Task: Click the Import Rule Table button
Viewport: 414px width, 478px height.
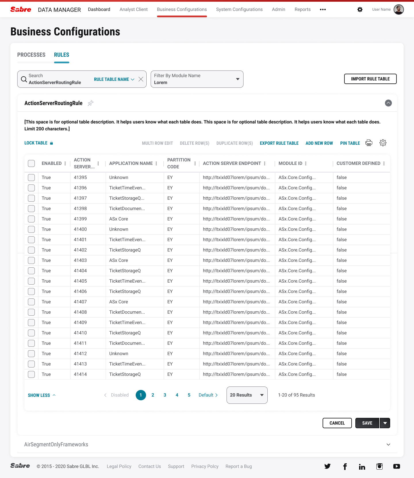Action: tap(370, 79)
